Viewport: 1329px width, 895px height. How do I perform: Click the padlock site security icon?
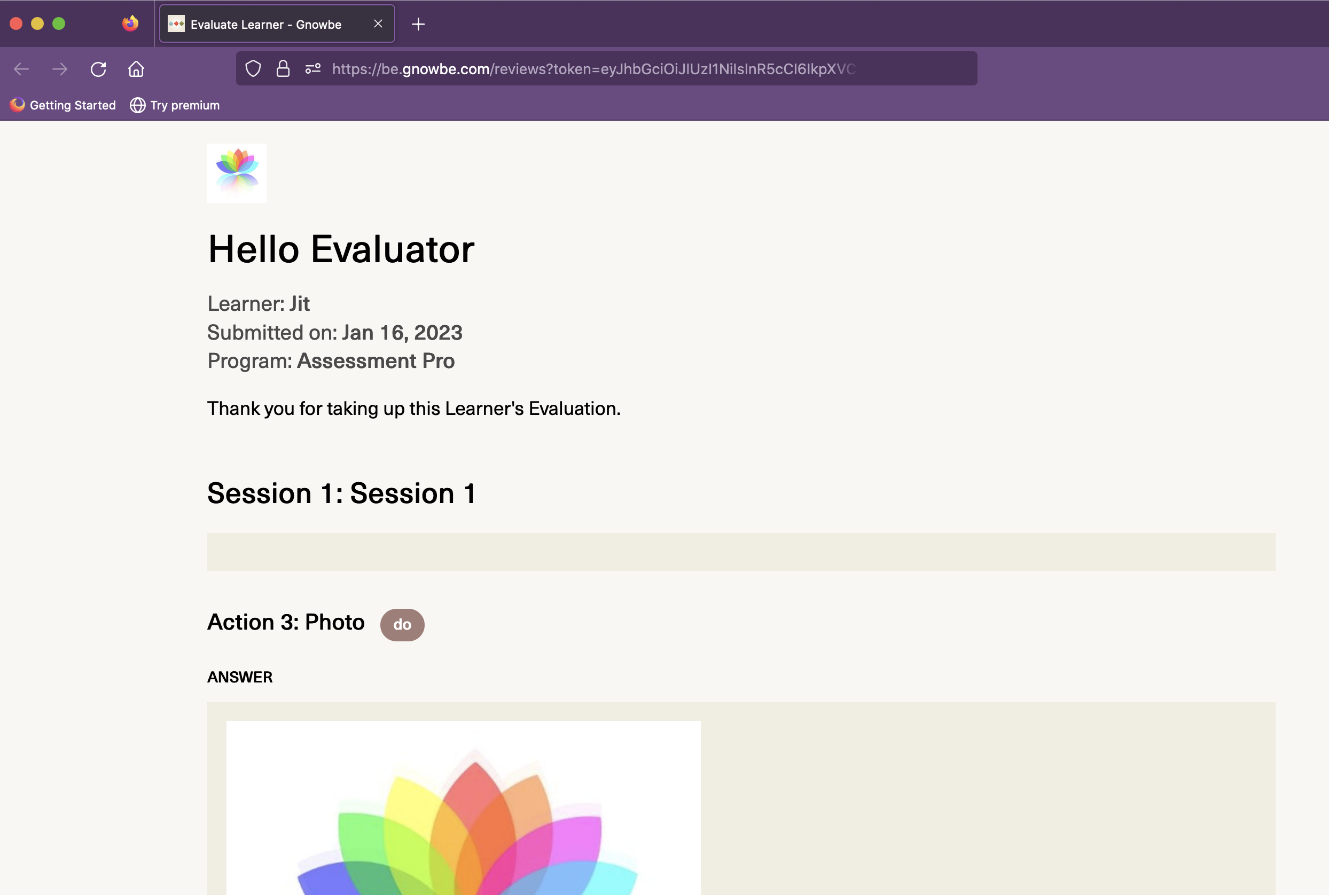pos(283,68)
